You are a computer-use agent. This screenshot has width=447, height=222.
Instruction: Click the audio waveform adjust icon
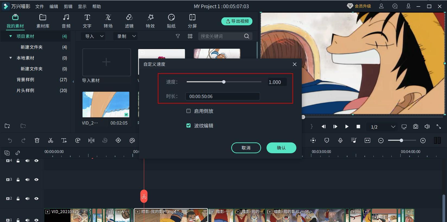tap(91, 140)
